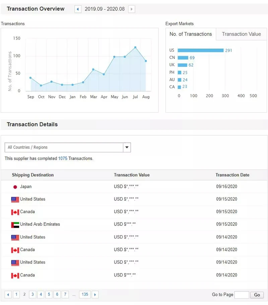The width and height of the screenshot is (268, 305).
Task: Click previous period arrow beside date range
Action: pyautogui.click(x=78, y=9)
